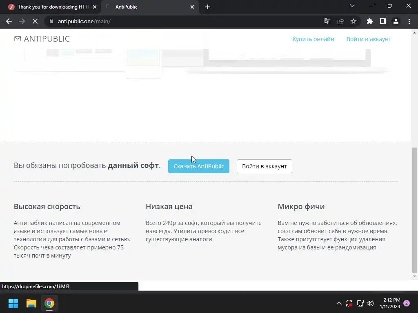Switch to Thank you for downloading tab
The image size is (418, 313).
coord(53,7)
